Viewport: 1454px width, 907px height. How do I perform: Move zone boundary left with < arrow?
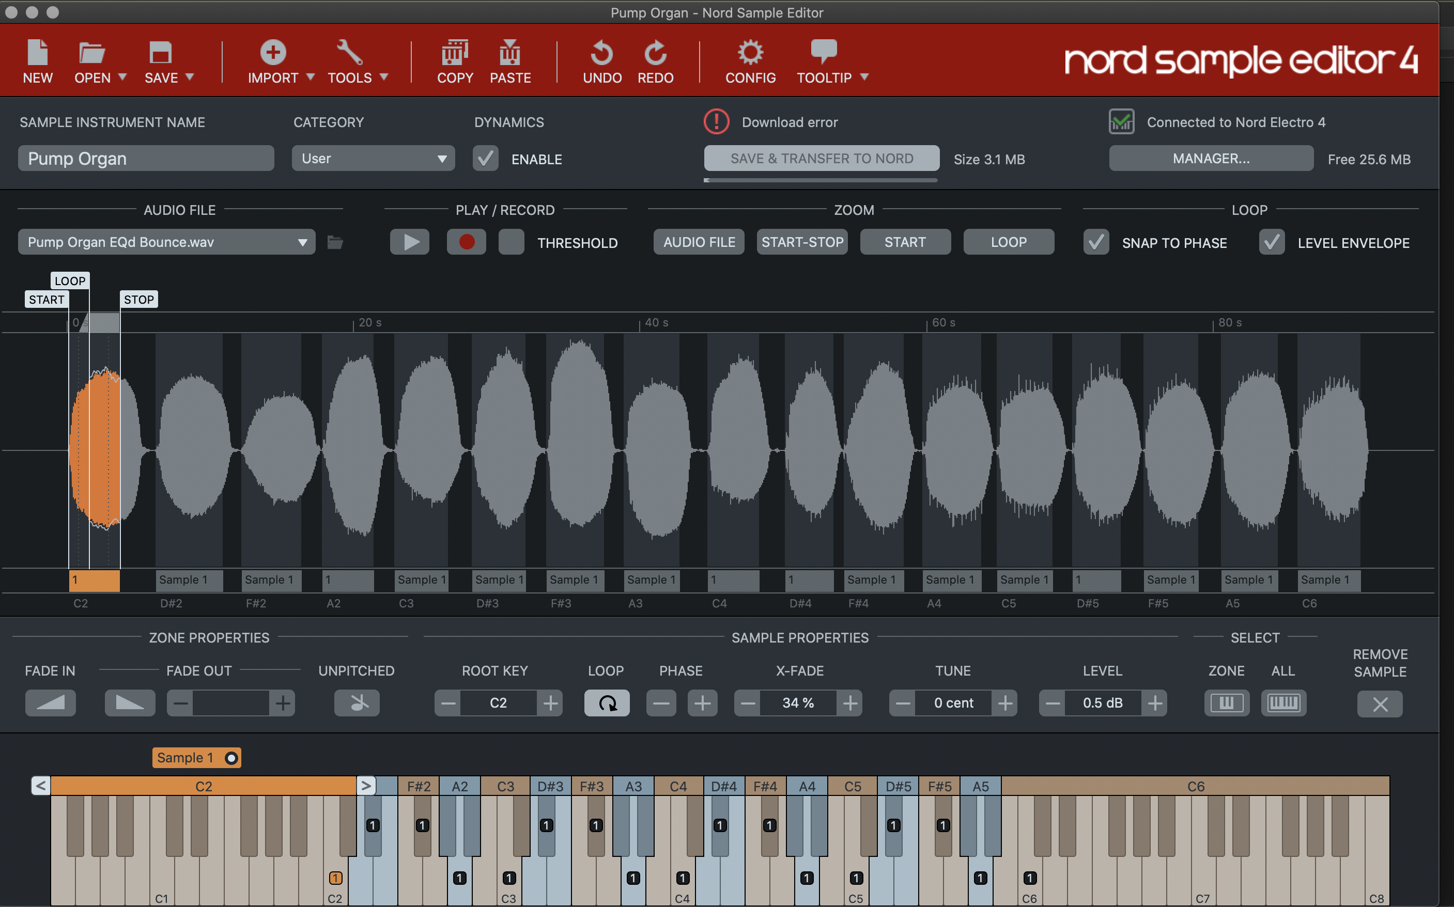41,786
